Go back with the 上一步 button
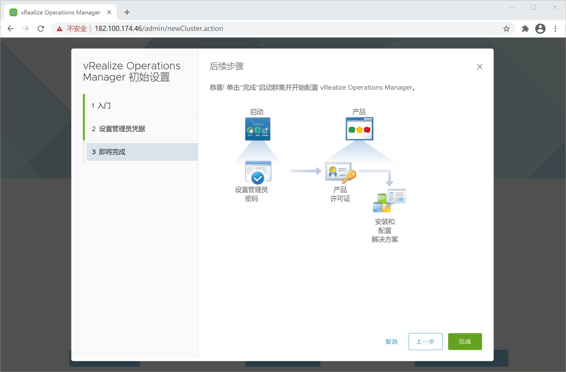The height and width of the screenshot is (372, 566). [425, 341]
